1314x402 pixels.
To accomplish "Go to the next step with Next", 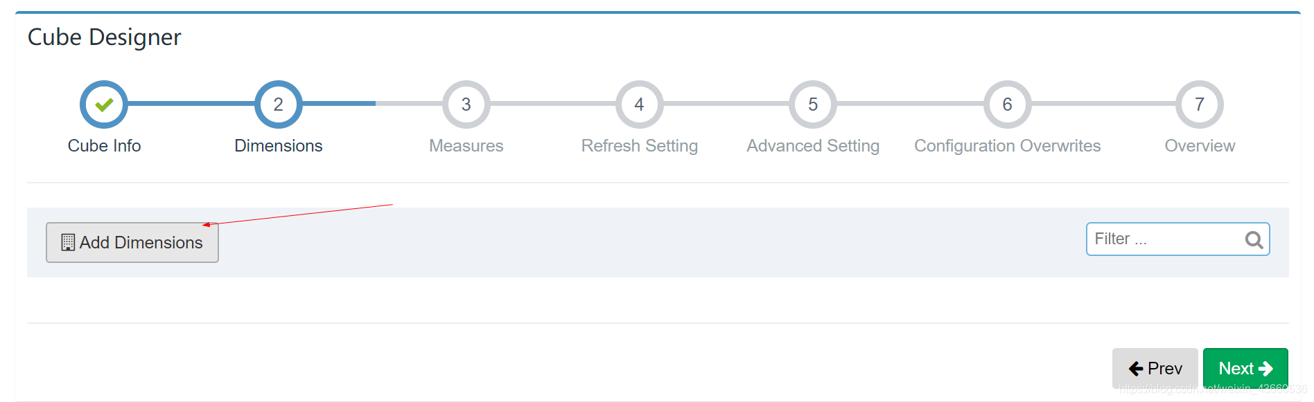I will coord(1245,368).
